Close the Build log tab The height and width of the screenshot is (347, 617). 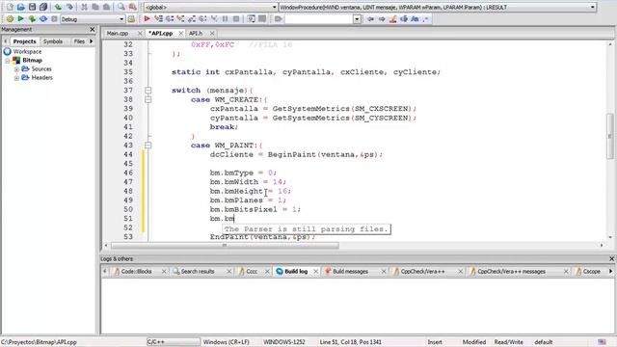point(315,272)
